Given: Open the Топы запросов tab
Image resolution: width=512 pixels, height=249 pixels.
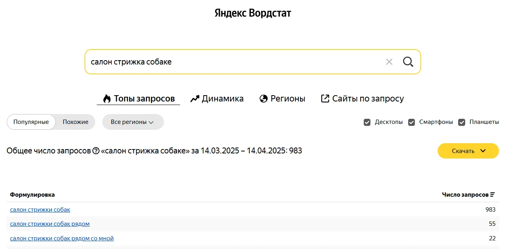Looking at the screenshot, I should pyautogui.click(x=138, y=99).
